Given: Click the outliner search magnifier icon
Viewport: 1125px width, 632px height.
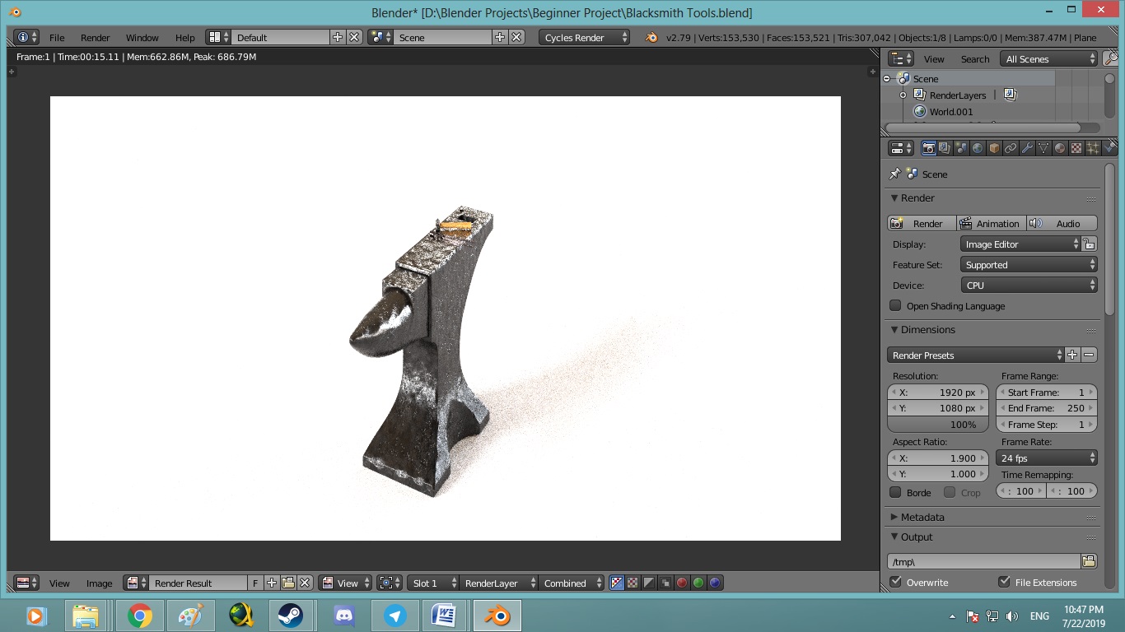Looking at the screenshot, I should [x=1110, y=58].
